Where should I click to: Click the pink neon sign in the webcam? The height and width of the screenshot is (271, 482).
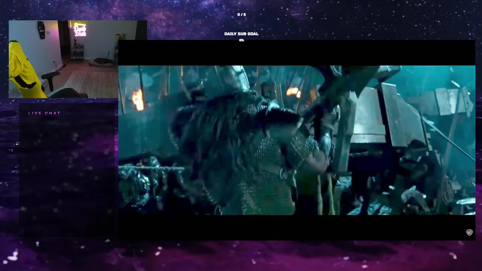80,30
